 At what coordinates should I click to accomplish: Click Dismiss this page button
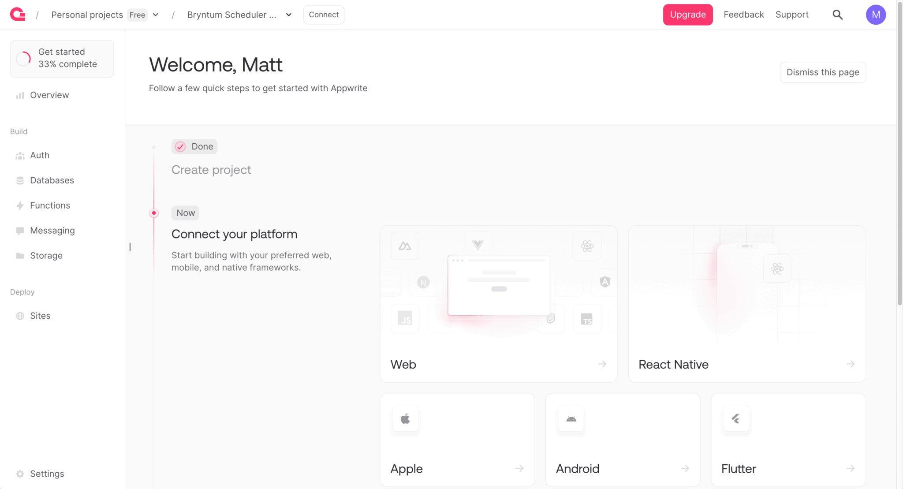click(822, 72)
